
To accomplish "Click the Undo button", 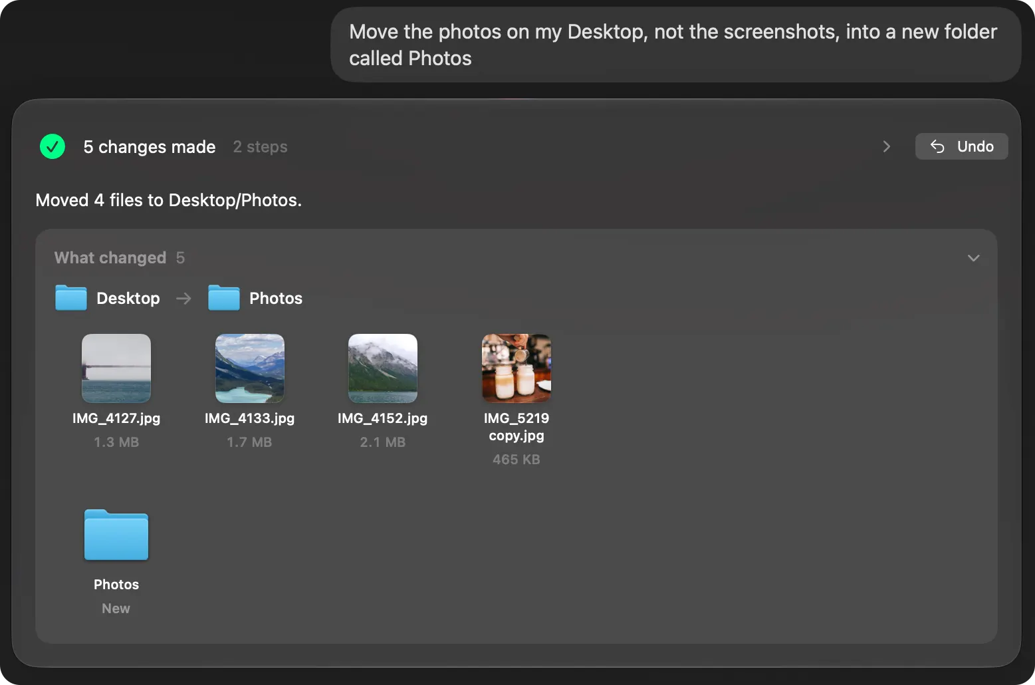I will (961, 146).
